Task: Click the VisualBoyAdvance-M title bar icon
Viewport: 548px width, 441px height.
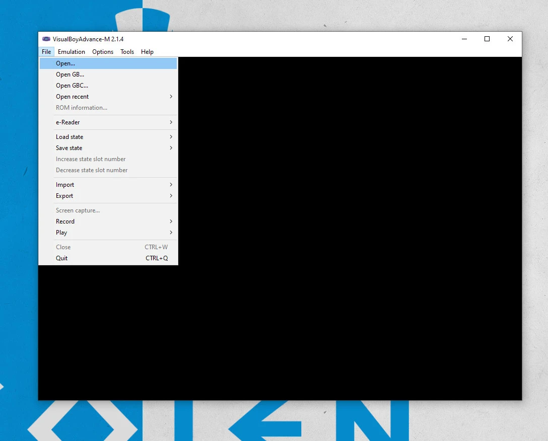Action: pyautogui.click(x=46, y=39)
